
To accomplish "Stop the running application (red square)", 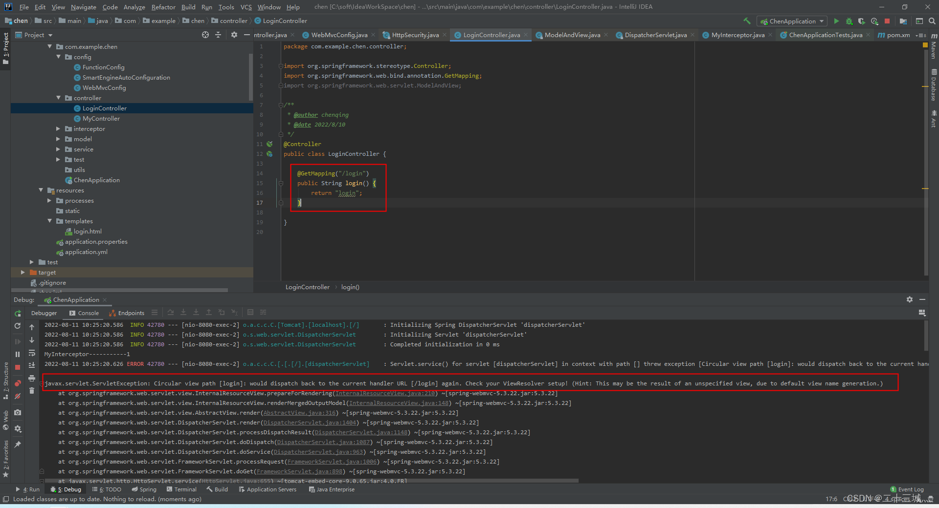I will point(888,21).
